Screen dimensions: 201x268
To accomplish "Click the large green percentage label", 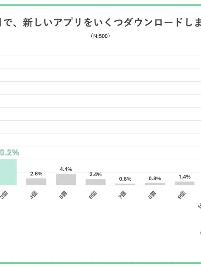I will click(9, 153).
